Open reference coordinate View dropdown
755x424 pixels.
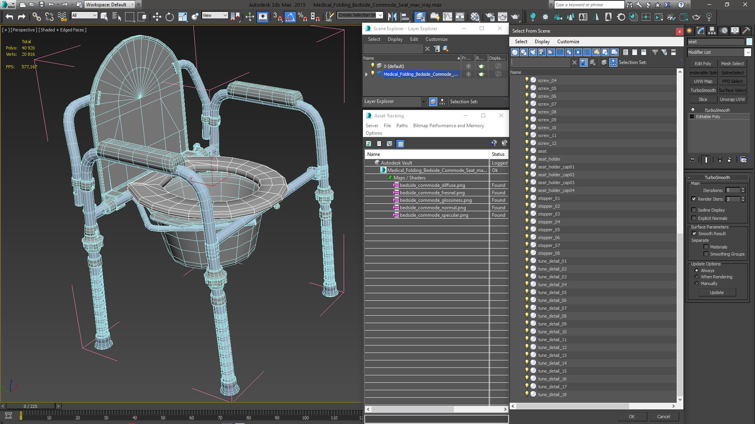215,15
